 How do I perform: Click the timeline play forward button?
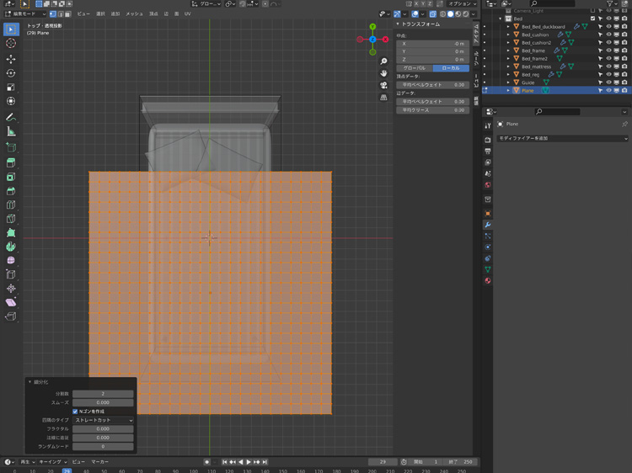[x=249, y=462]
